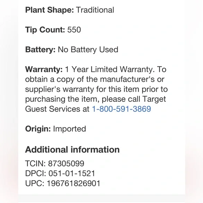The image size is (203, 203).
Task: Click the purchasing the item text line
Action: [x=96, y=99]
